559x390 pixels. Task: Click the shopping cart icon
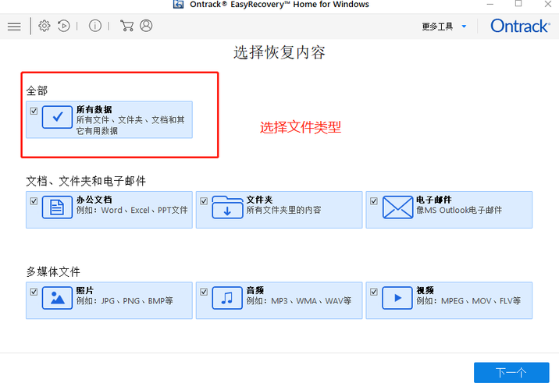[x=126, y=26]
